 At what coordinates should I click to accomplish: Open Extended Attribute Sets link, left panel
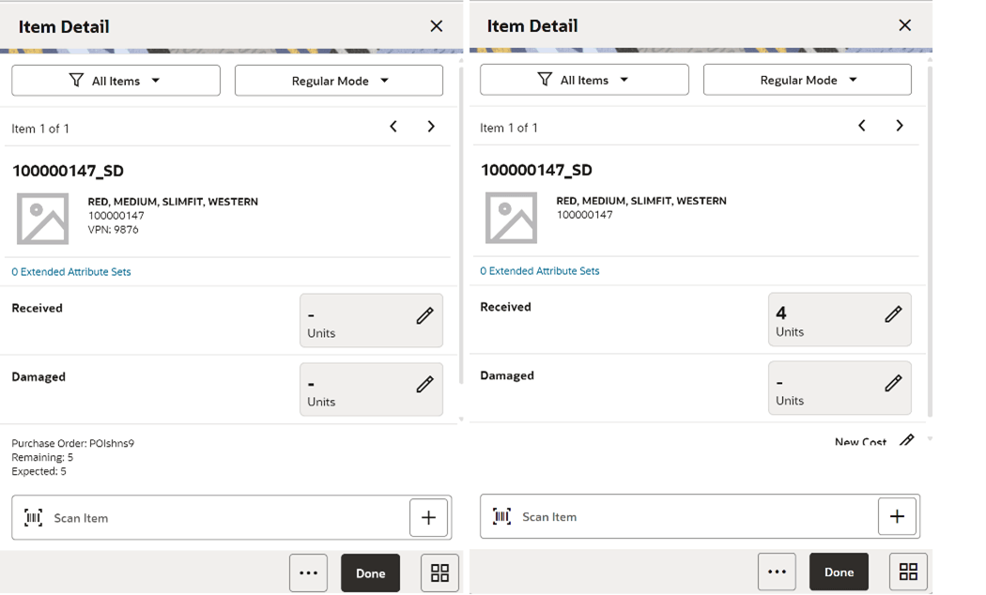[x=71, y=271]
